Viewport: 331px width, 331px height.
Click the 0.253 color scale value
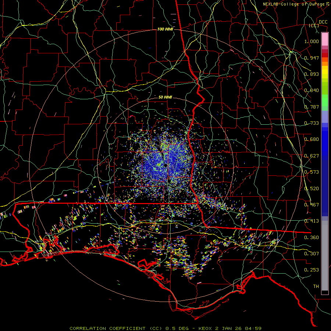(312, 270)
